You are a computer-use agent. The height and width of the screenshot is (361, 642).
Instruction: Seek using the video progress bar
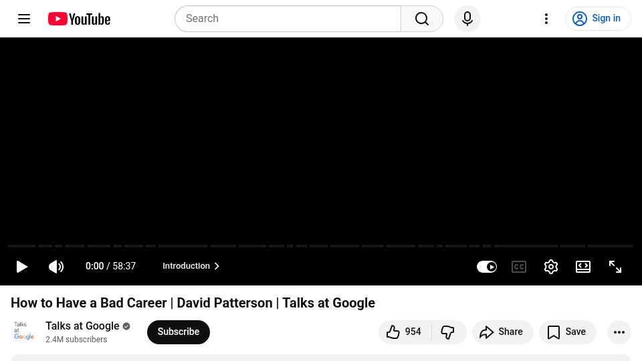tap(320, 246)
